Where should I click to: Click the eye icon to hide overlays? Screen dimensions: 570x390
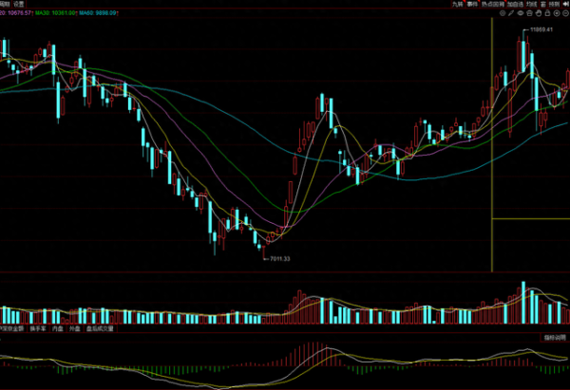(x=520, y=13)
